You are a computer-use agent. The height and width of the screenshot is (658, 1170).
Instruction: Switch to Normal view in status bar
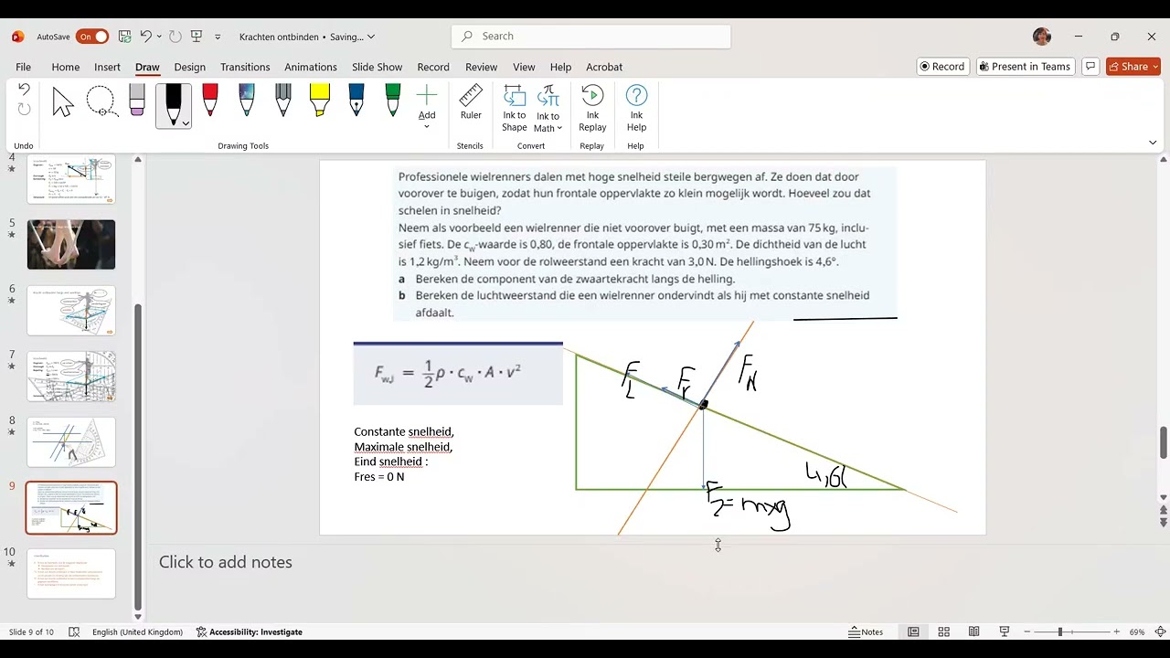[913, 631]
